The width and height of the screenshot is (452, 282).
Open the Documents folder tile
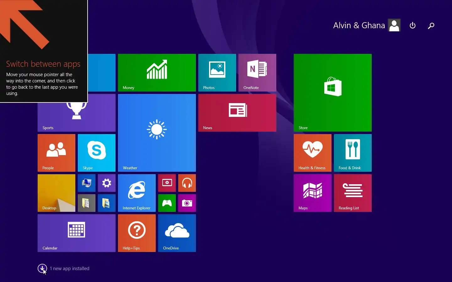point(87,203)
